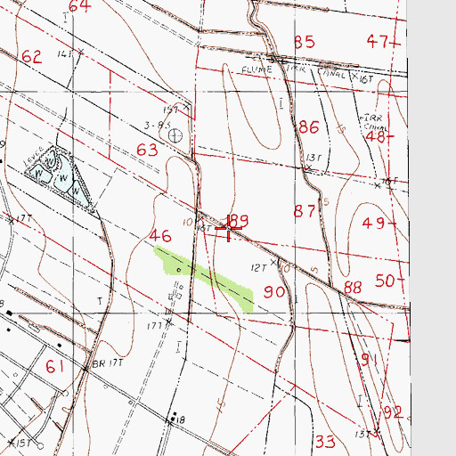456x456 pixels.
Task: Click section number 85
Action: click(x=305, y=42)
